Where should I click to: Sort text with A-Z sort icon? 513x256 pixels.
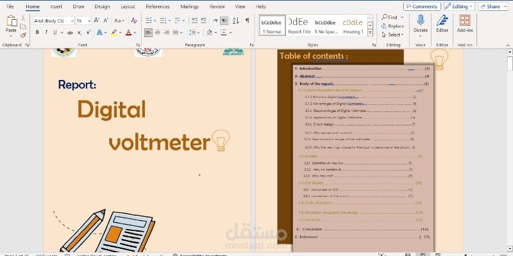click(x=236, y=20)
